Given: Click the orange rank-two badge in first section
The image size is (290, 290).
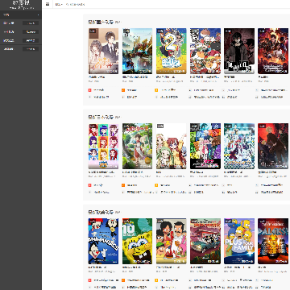Looking at the screenshot, I should (123, 90).
